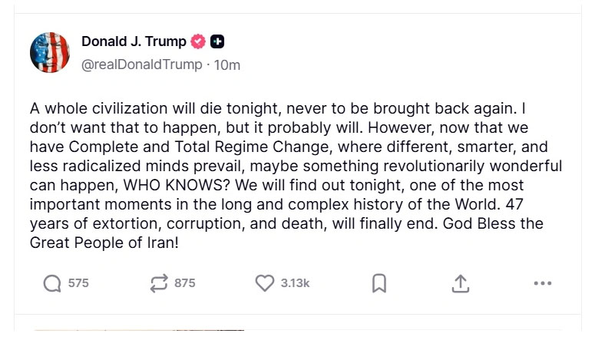
Task: Click the share upload arrow icon
Action: (x=460, y=283)
